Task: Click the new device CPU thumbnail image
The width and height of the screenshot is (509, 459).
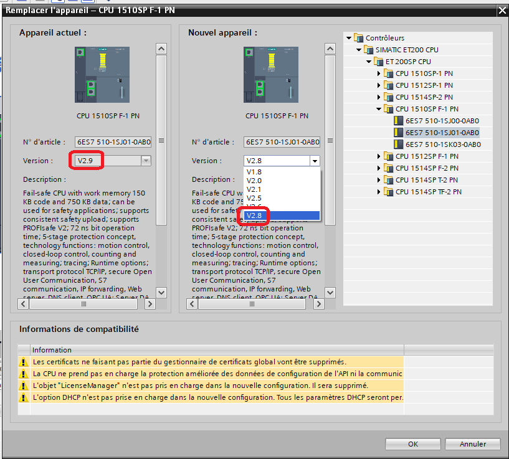Action: tap(269, 75)
